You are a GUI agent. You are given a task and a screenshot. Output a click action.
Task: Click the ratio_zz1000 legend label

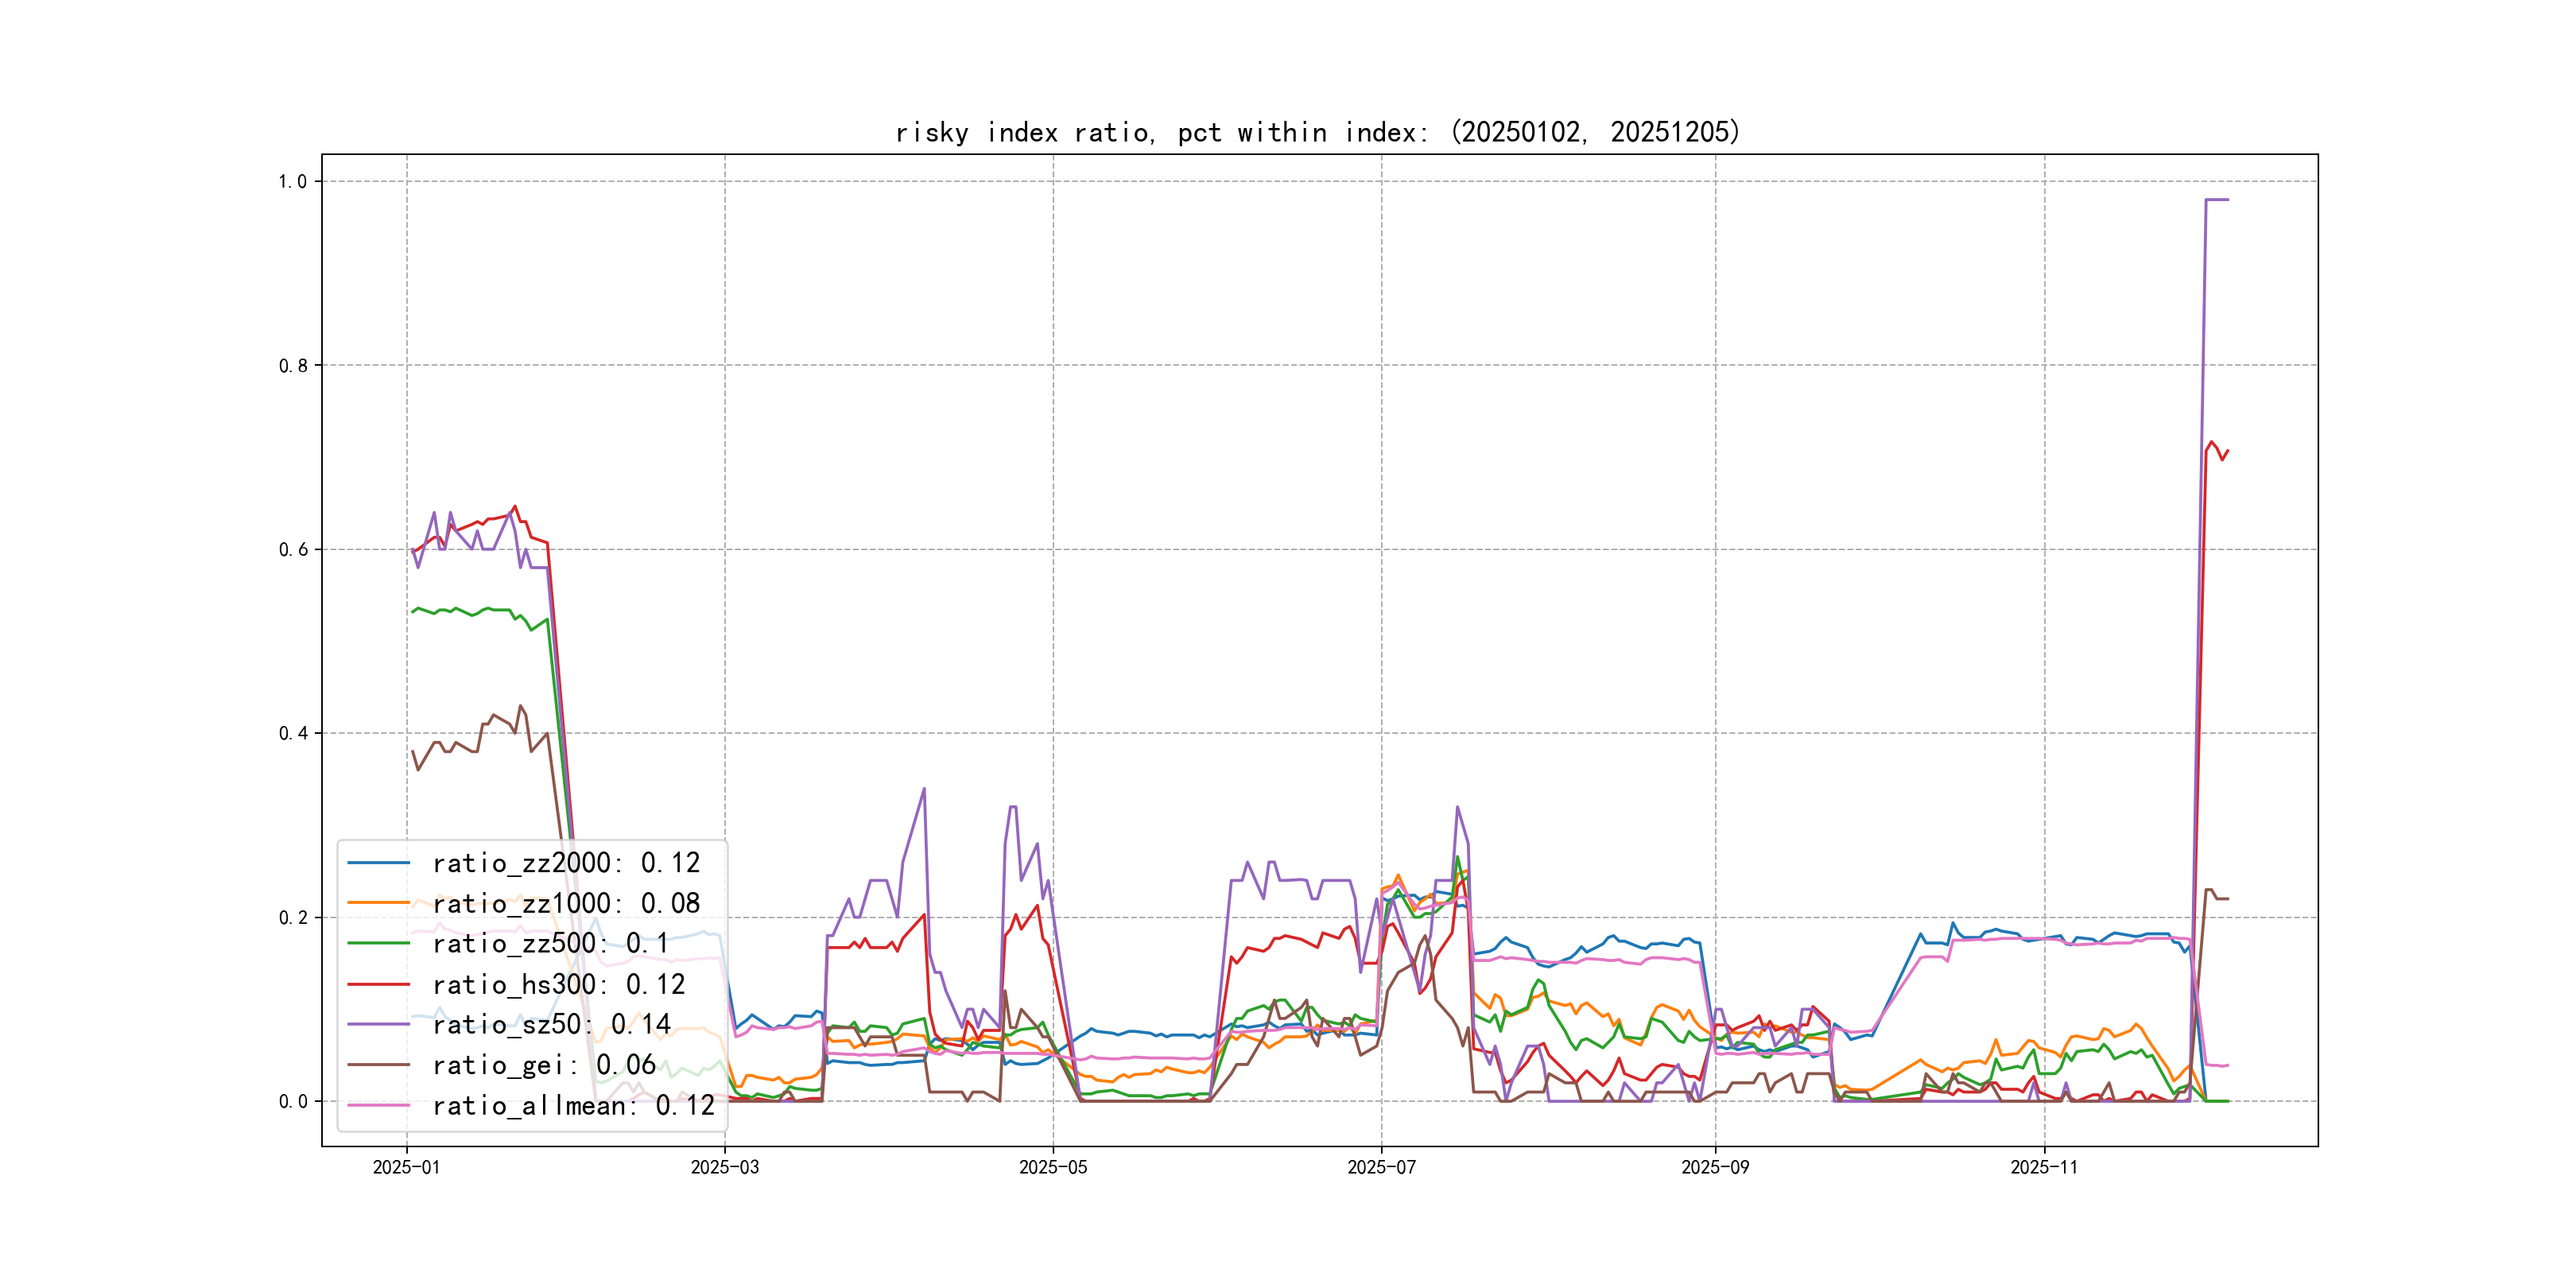coord(566,904)
